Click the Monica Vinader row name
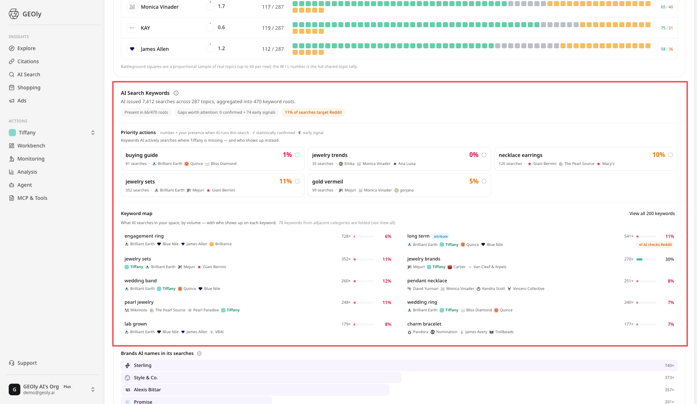This screenshot has height=404, width=697. point(160,7)
